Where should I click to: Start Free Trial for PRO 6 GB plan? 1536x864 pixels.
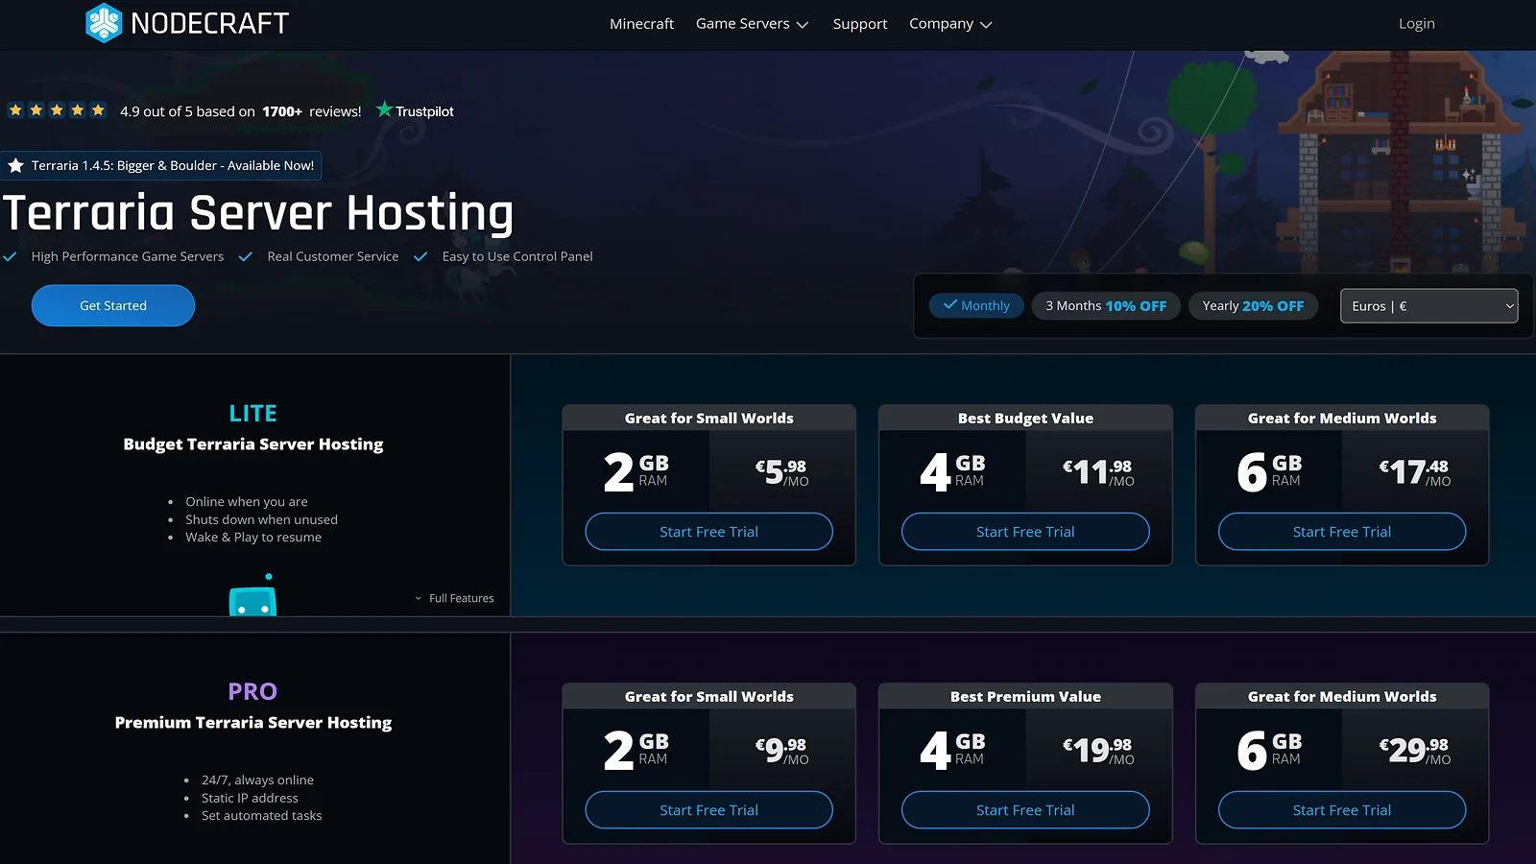1342,810
